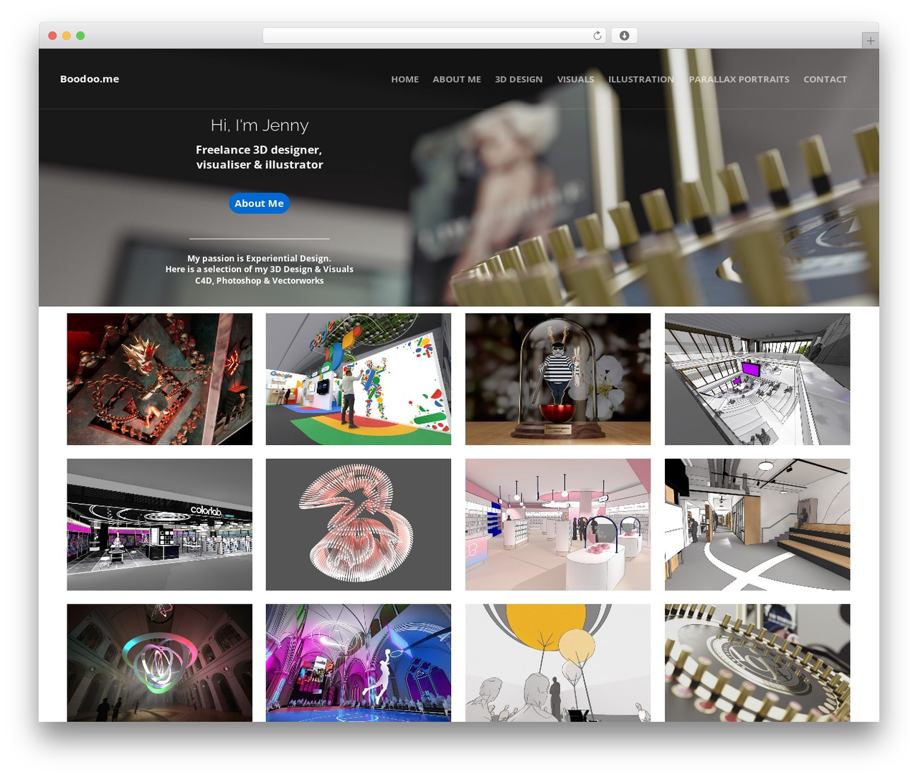The image size is (918, 777).
Task: Click the download arrow icon
Action: pos(625,36)
